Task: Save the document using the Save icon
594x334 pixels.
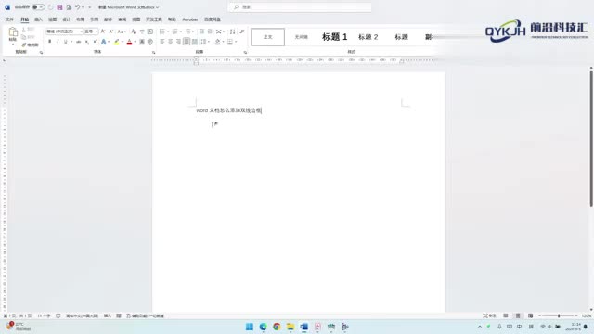Action: [59, 7]
